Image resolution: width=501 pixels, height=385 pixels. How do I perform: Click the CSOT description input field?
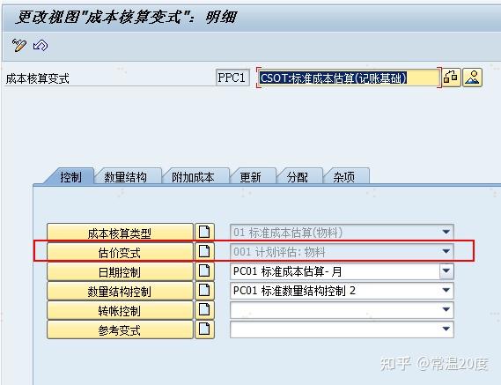[x=349, y=78]
